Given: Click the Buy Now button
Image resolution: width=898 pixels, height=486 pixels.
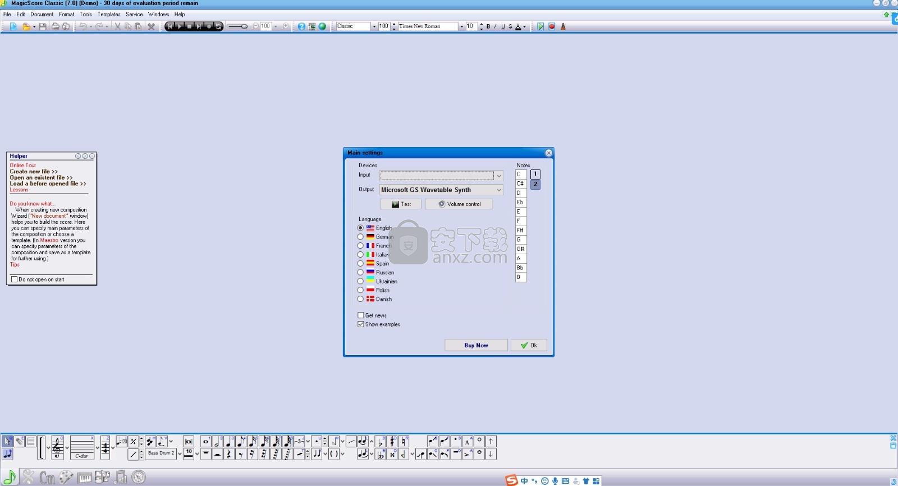Looking at the screenshot, I should coord(476,345).
